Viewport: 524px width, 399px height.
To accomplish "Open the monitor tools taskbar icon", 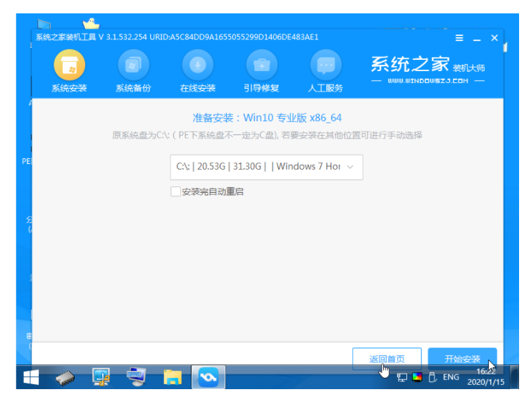I will click(x=101, y=377).
